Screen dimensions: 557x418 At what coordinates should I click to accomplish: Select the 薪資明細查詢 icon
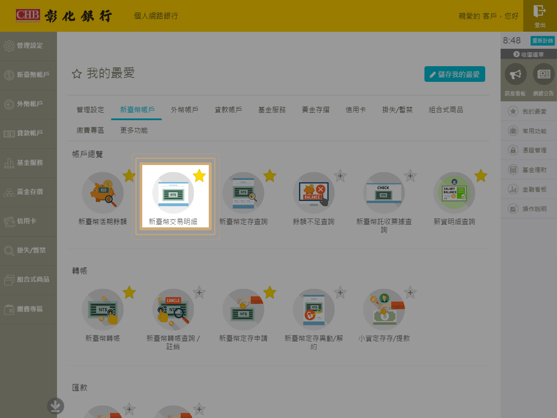click(454, 193)
